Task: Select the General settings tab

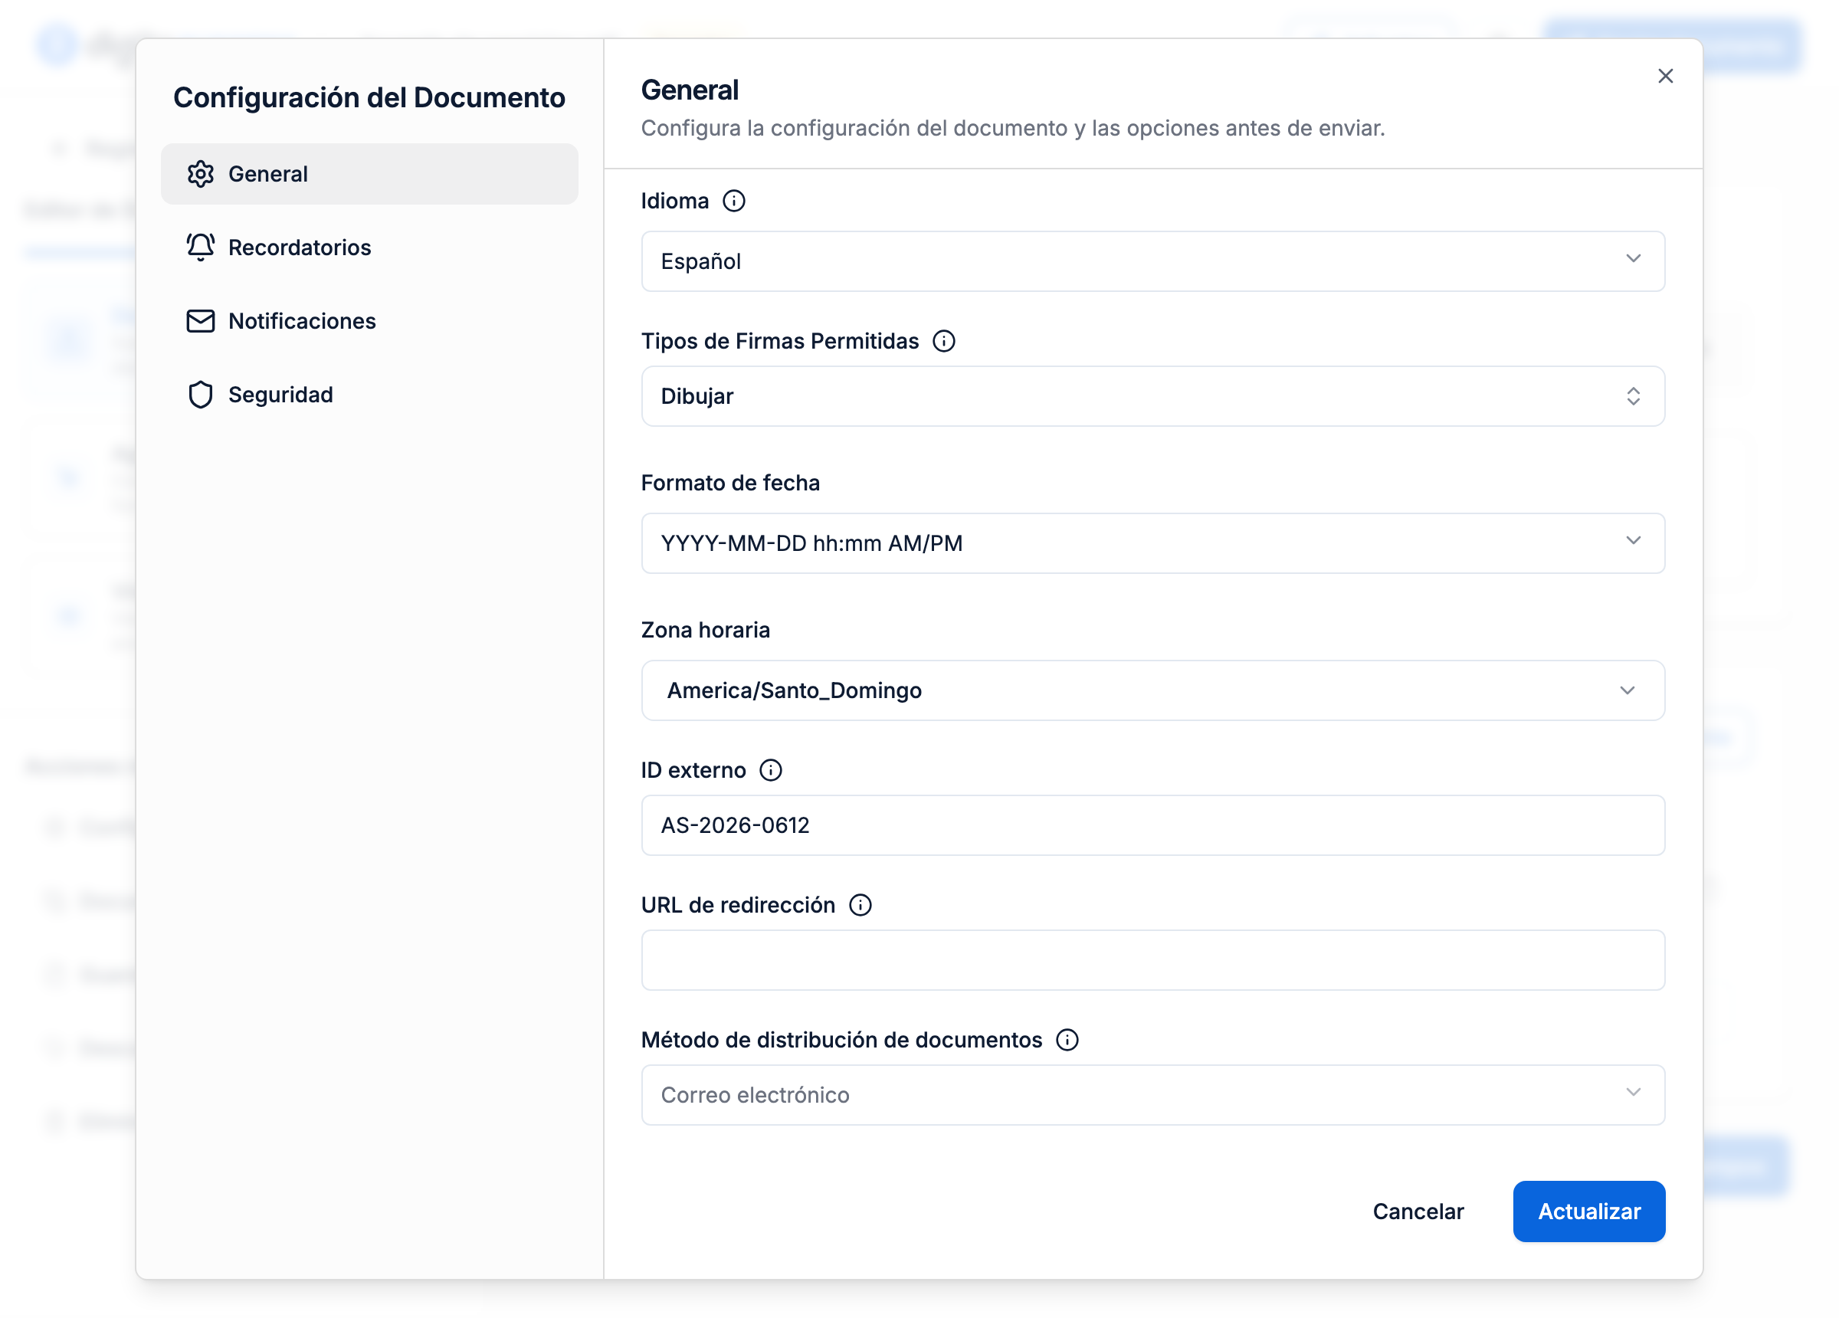Action: (370, 175)
